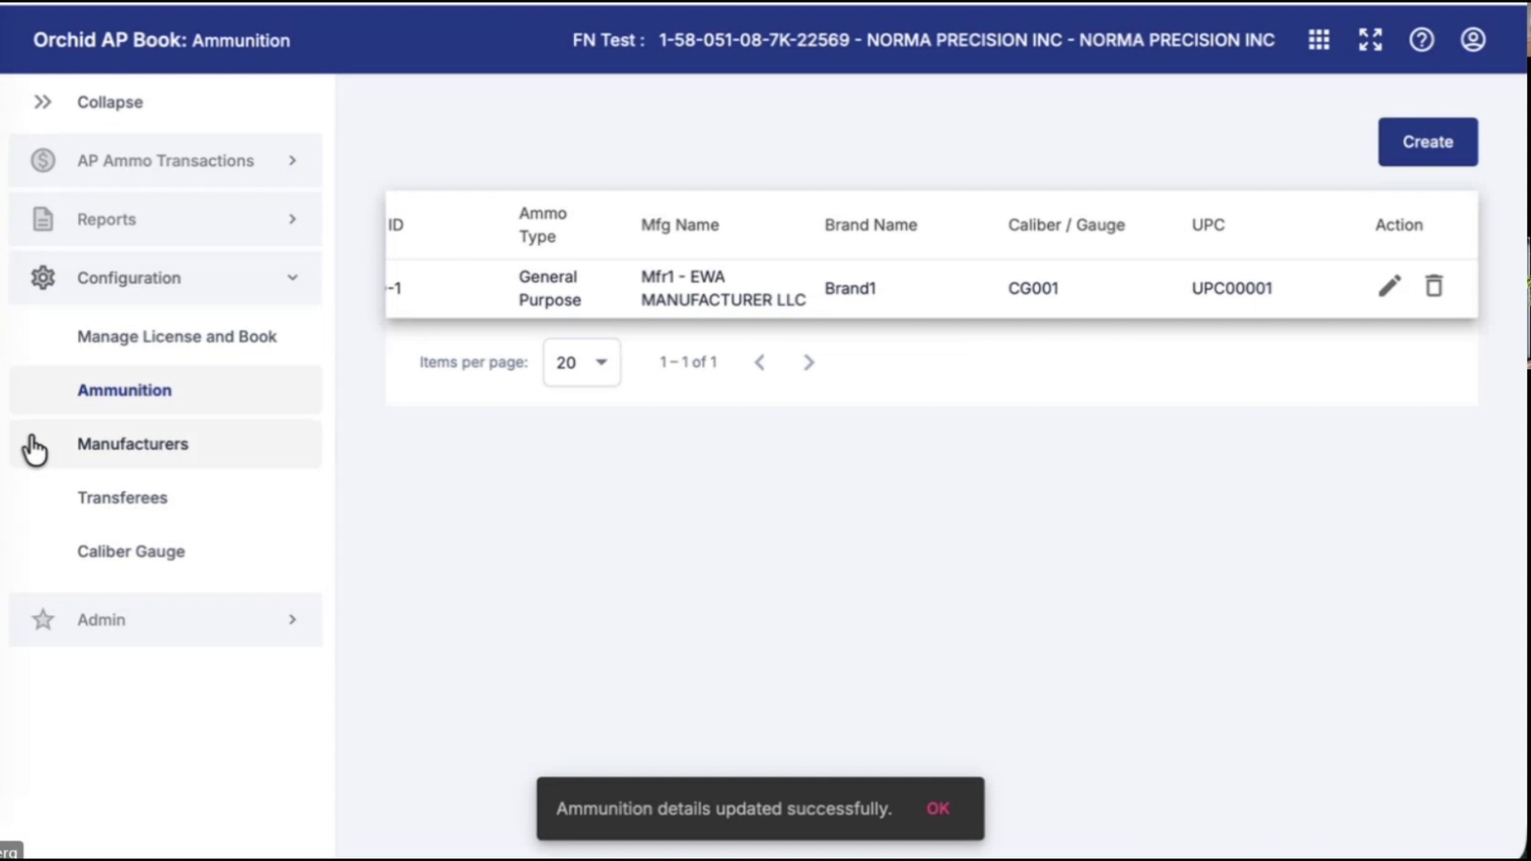
Task: Open the Caliber Gauge menu item
Action: pos(131,552)
